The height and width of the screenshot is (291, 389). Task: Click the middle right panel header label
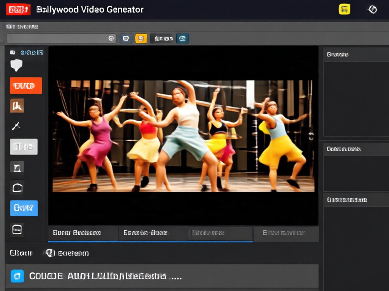click(343, 149)
